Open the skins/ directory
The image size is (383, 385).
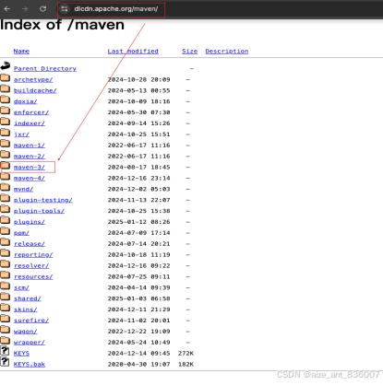[25, 309]
